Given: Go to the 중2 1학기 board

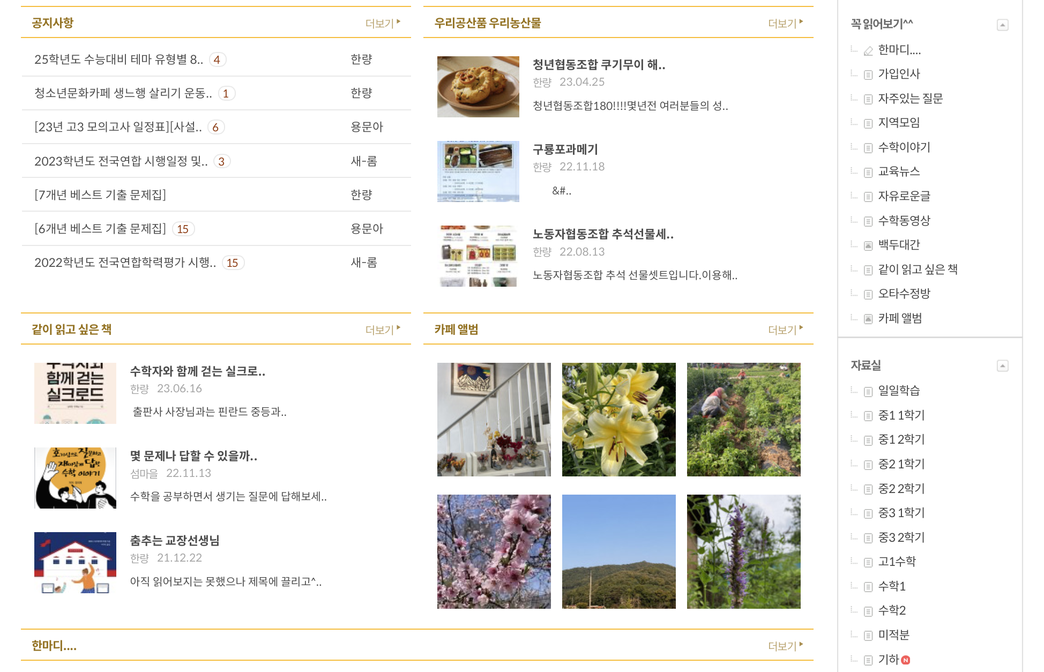Looking at the screenshot, I should (x=901, y=464).
